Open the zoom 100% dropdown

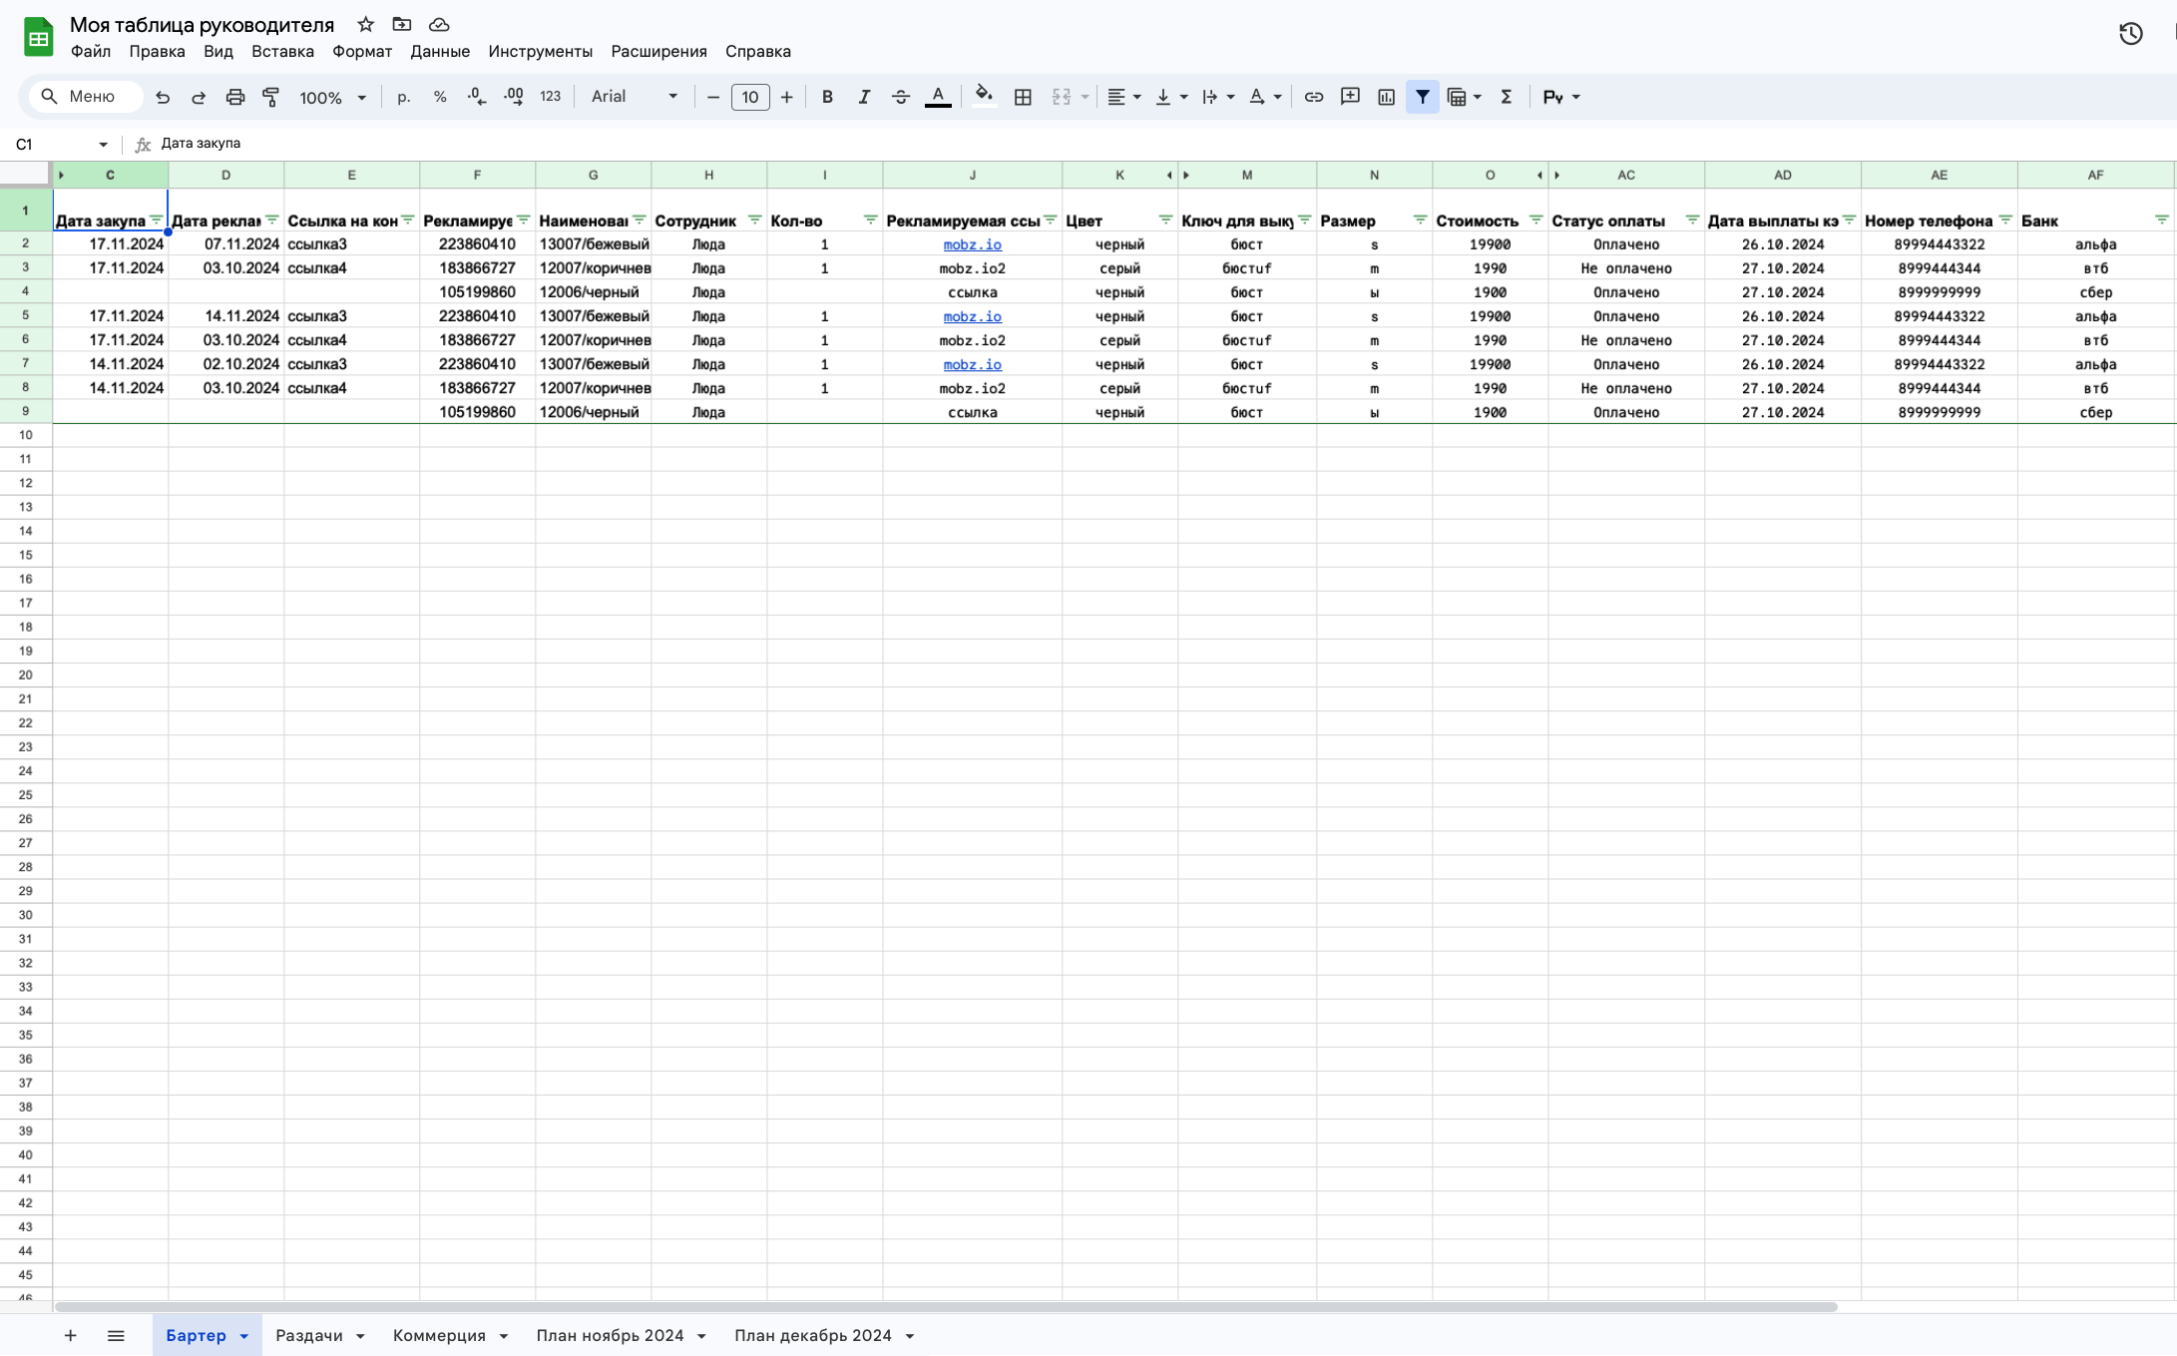click(x=333, y=97)
